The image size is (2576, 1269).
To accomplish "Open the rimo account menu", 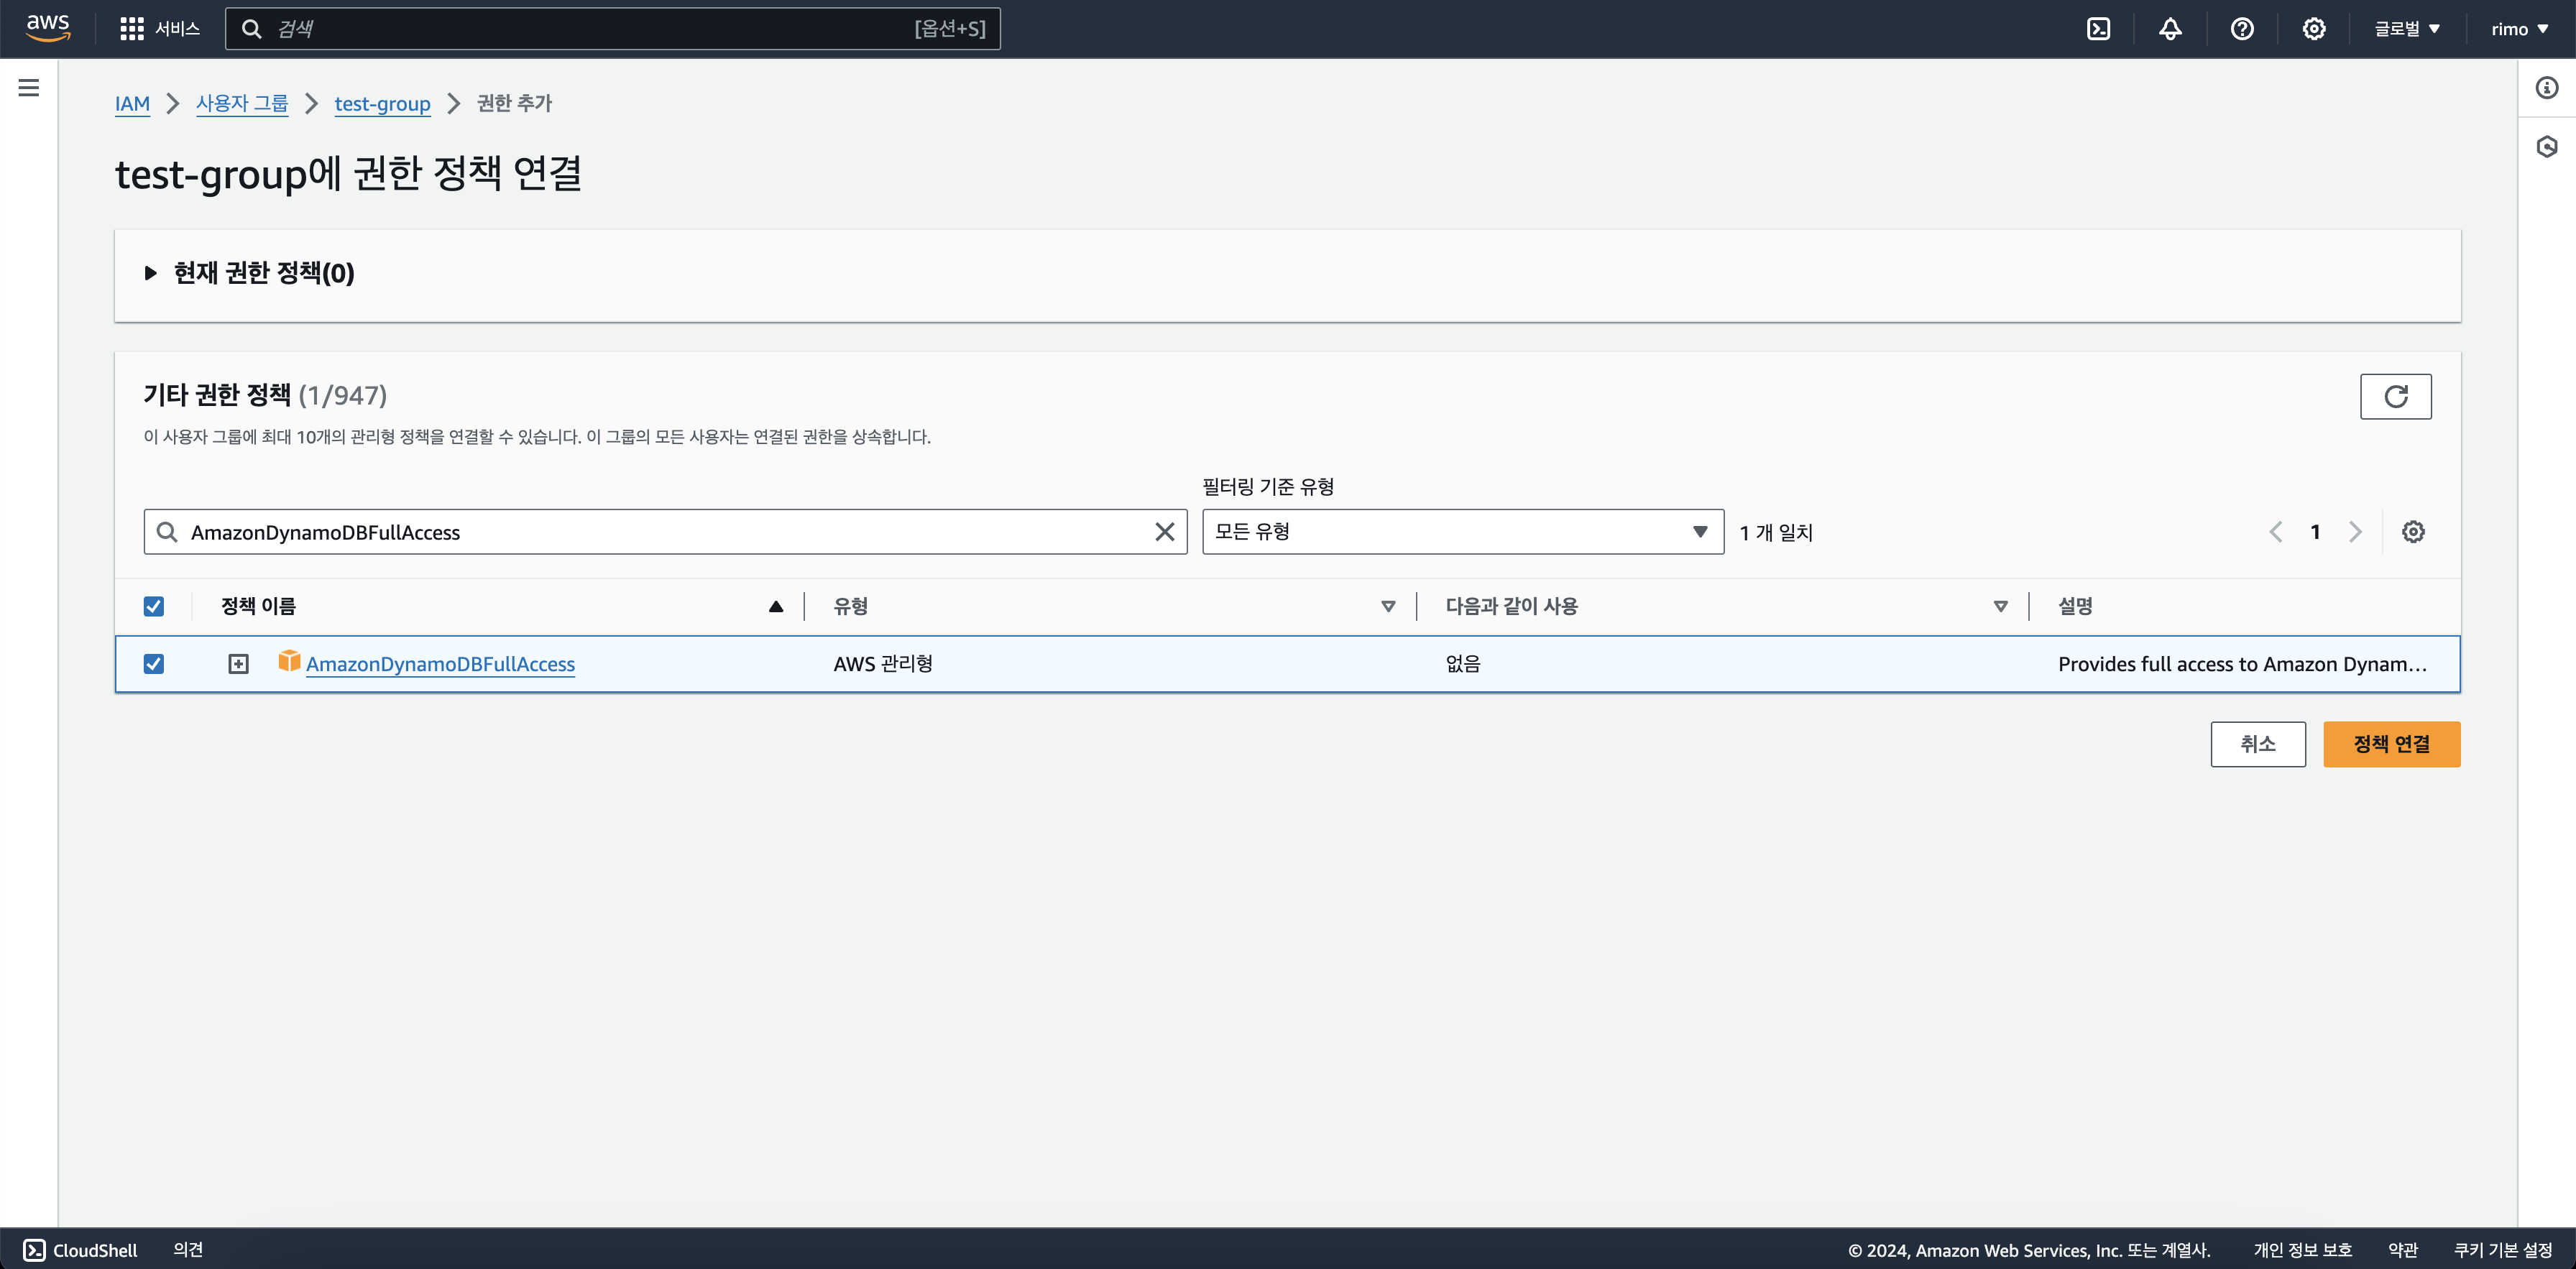I will click(x=2518, y=29).
